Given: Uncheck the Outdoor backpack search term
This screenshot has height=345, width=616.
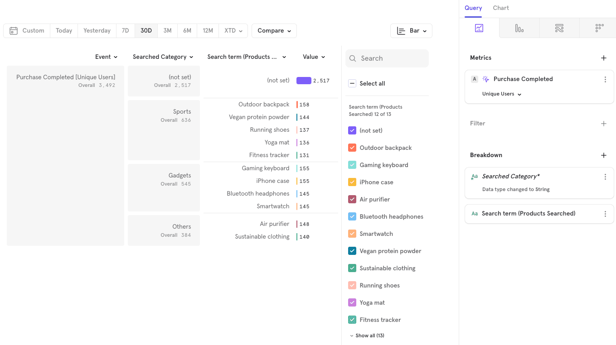Looking at the screenshot, I should point(352,148).
